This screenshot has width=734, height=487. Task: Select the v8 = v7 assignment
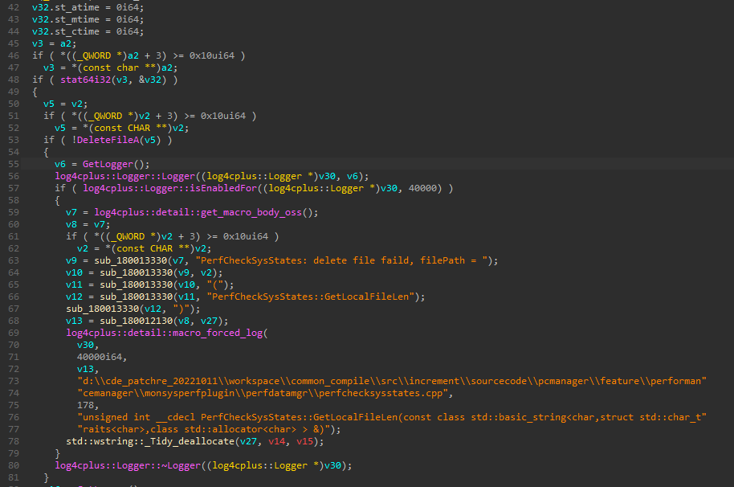[x=88, y=225]
